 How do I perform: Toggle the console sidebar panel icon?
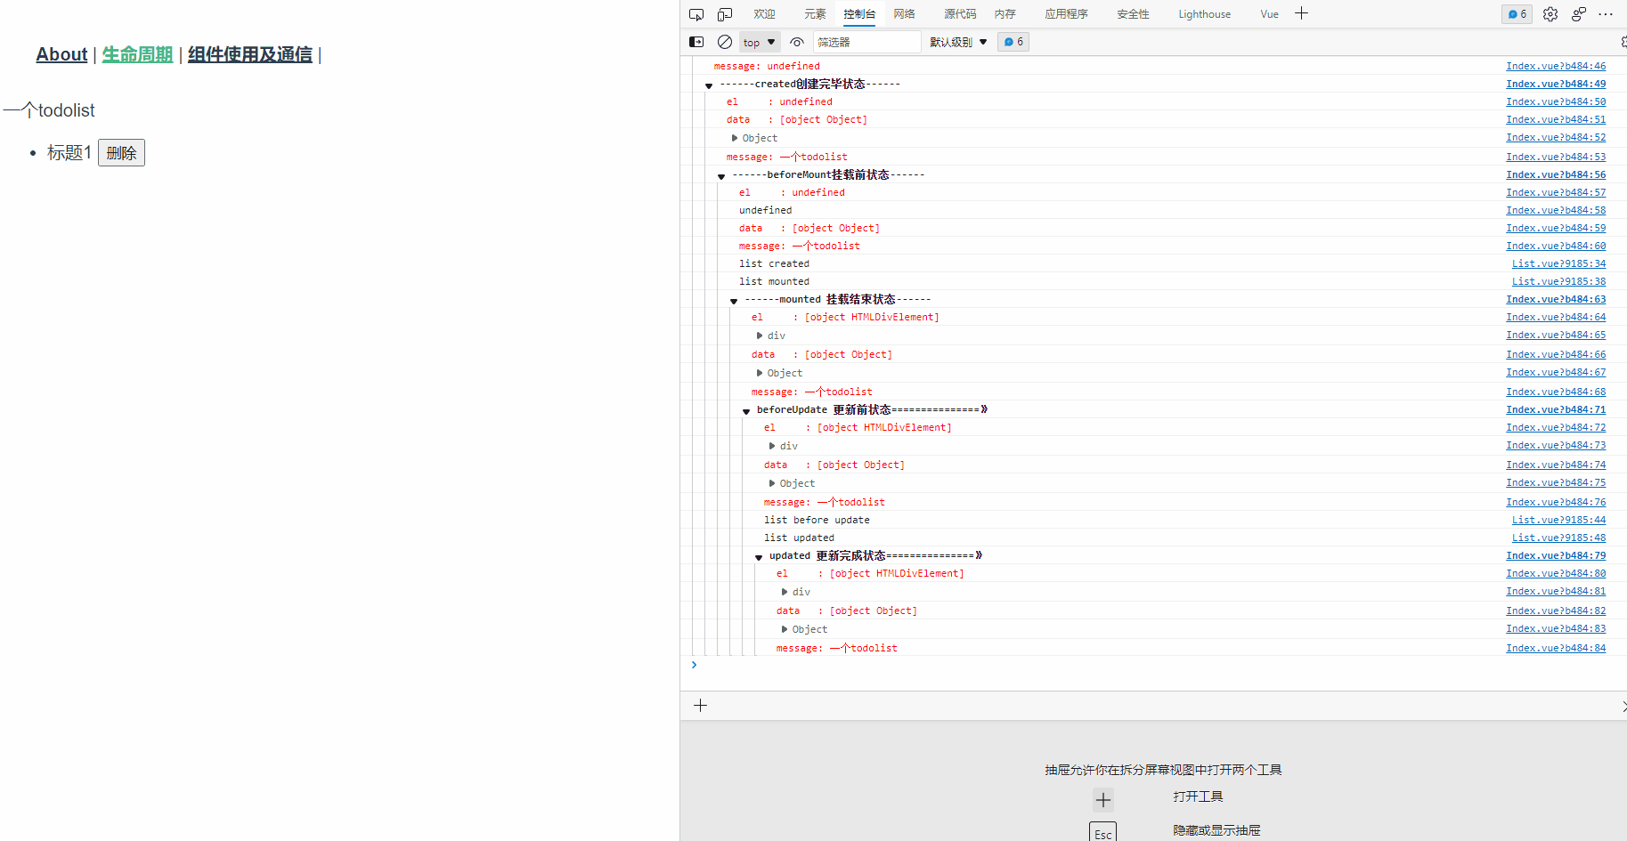click(696, 42)
